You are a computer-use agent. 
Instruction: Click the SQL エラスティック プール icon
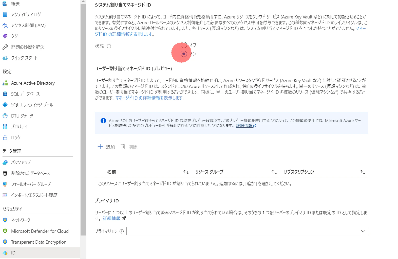5,105
